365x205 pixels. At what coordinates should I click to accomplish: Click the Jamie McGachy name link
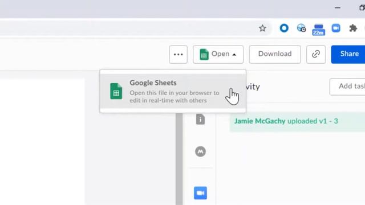260,121
